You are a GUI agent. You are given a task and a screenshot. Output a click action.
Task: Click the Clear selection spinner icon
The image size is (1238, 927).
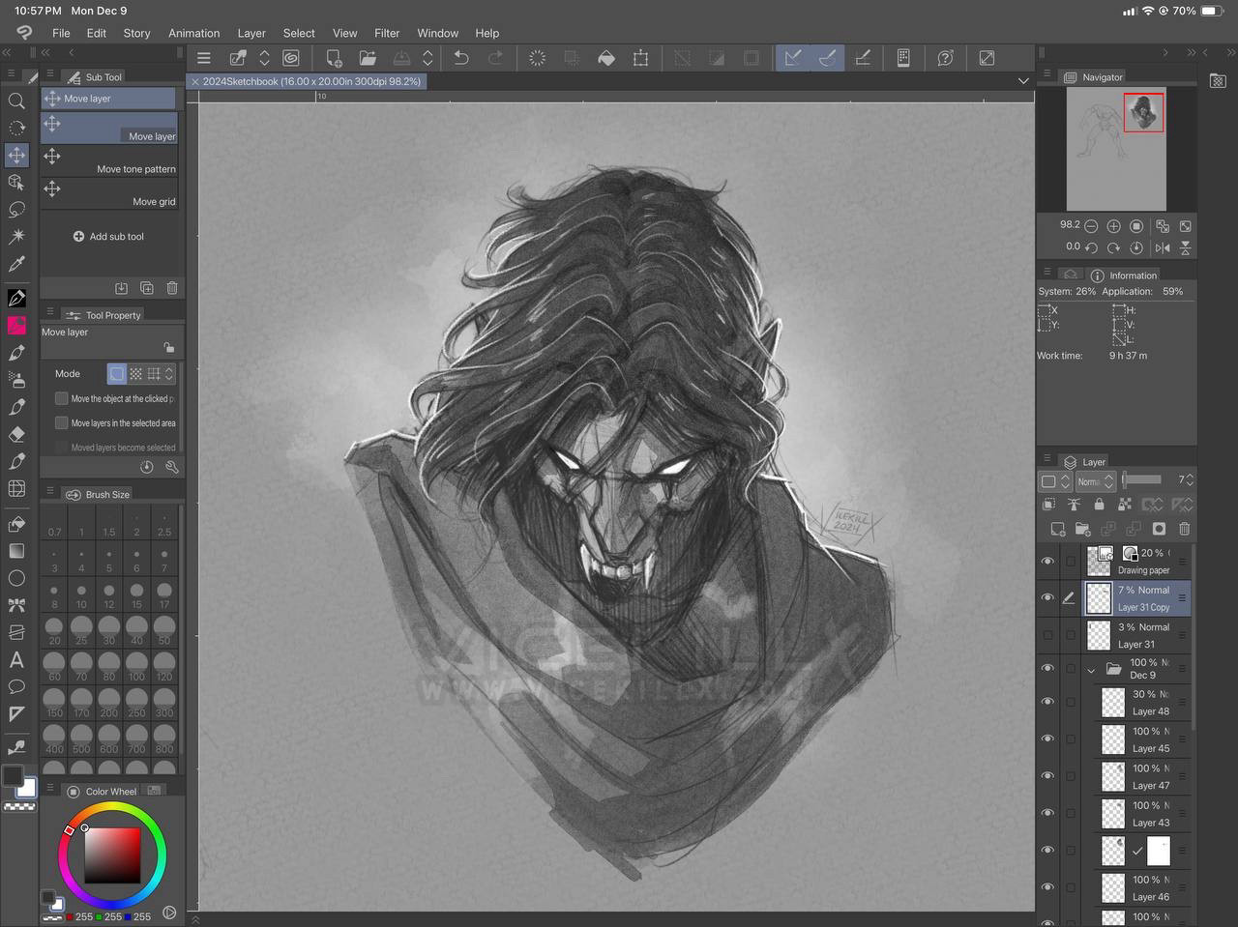point(538,58)
